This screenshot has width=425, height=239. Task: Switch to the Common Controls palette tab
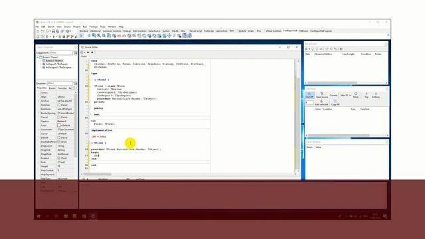click(x=112, y=31)
